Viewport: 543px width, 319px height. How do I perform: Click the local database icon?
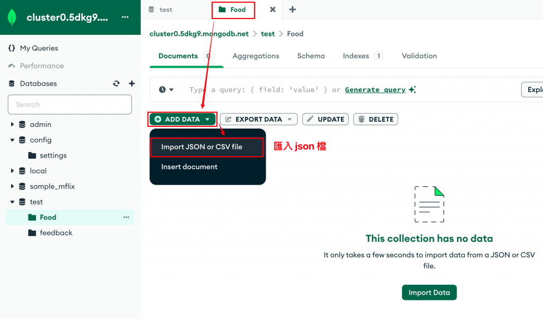coord(22,171)
